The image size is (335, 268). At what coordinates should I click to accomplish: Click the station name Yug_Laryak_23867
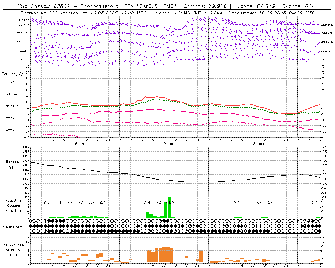[x=44, y=6]
